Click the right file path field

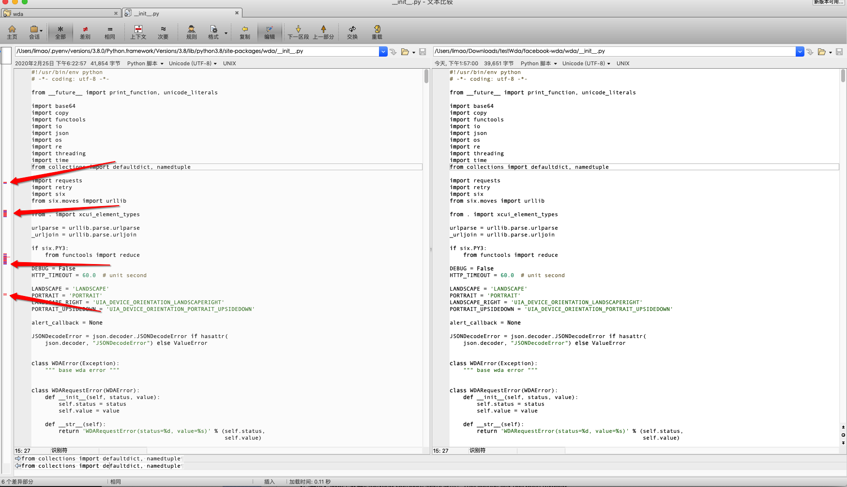click(x=615, y=51)
